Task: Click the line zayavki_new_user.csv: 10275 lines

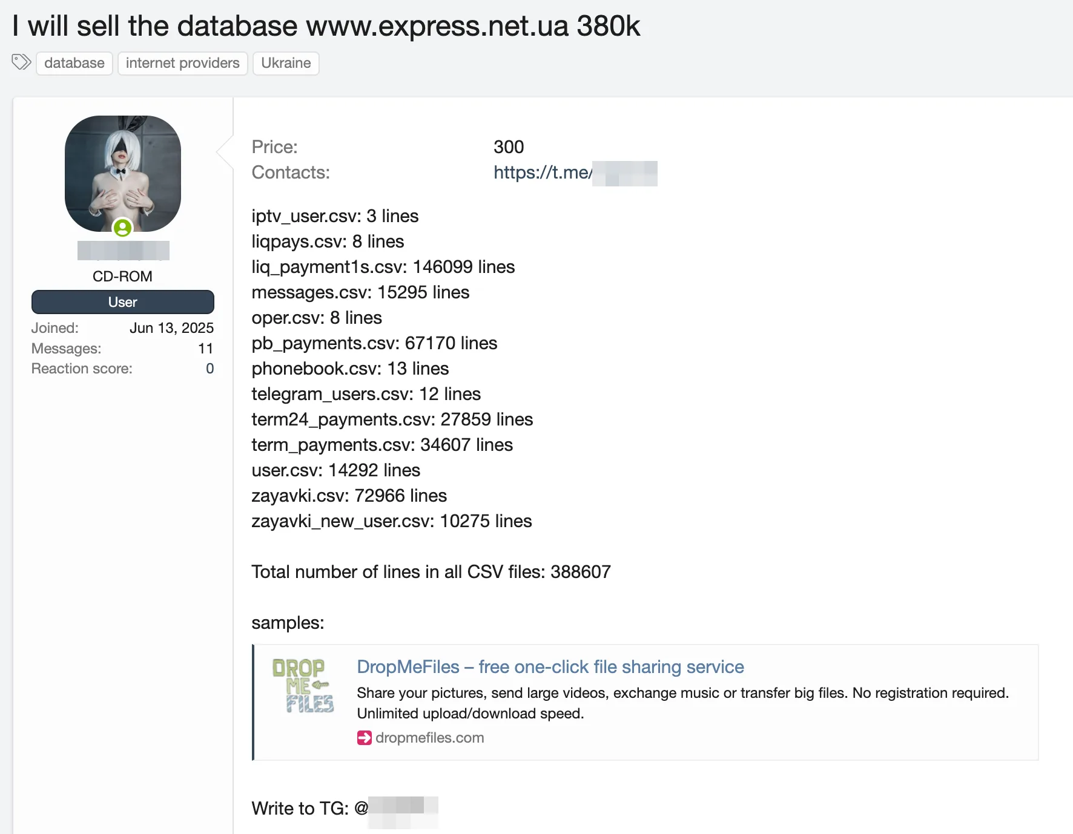Action: point(391,521)
